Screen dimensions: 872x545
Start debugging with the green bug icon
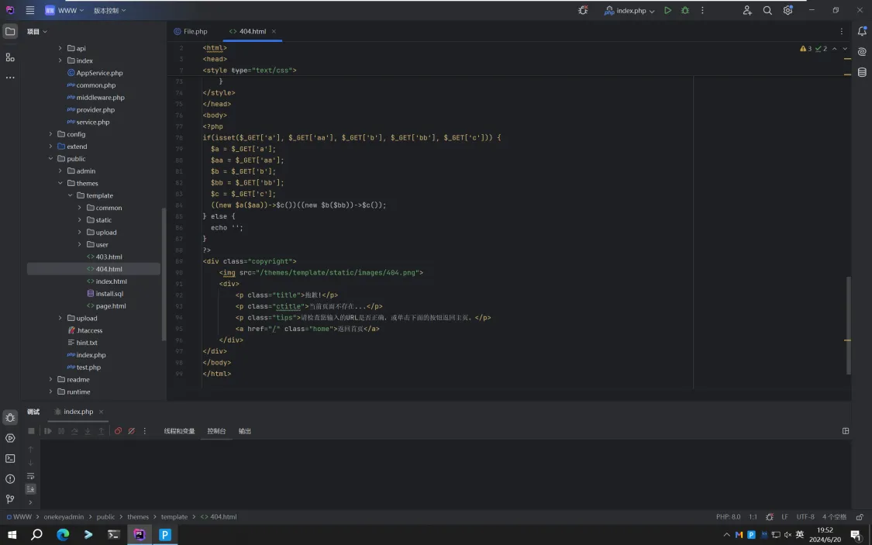[x=685, y=11]
